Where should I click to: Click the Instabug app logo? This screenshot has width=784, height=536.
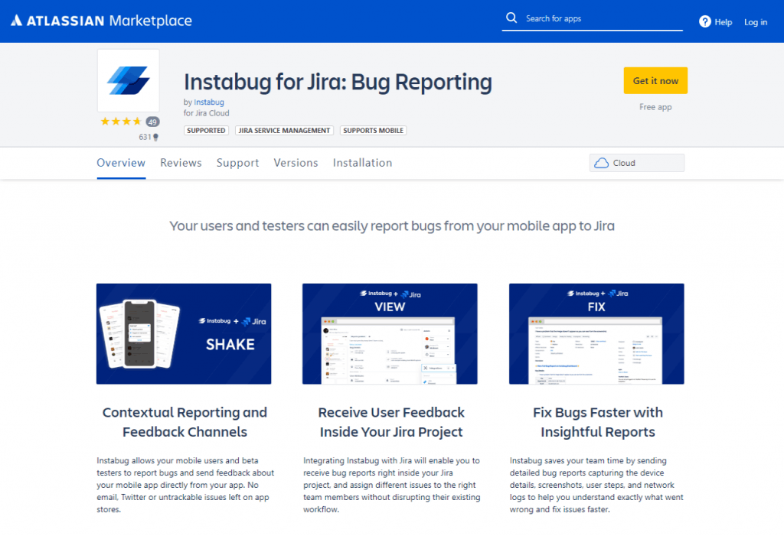[129, 80]
